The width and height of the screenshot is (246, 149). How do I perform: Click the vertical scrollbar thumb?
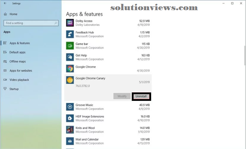(245, 56)
